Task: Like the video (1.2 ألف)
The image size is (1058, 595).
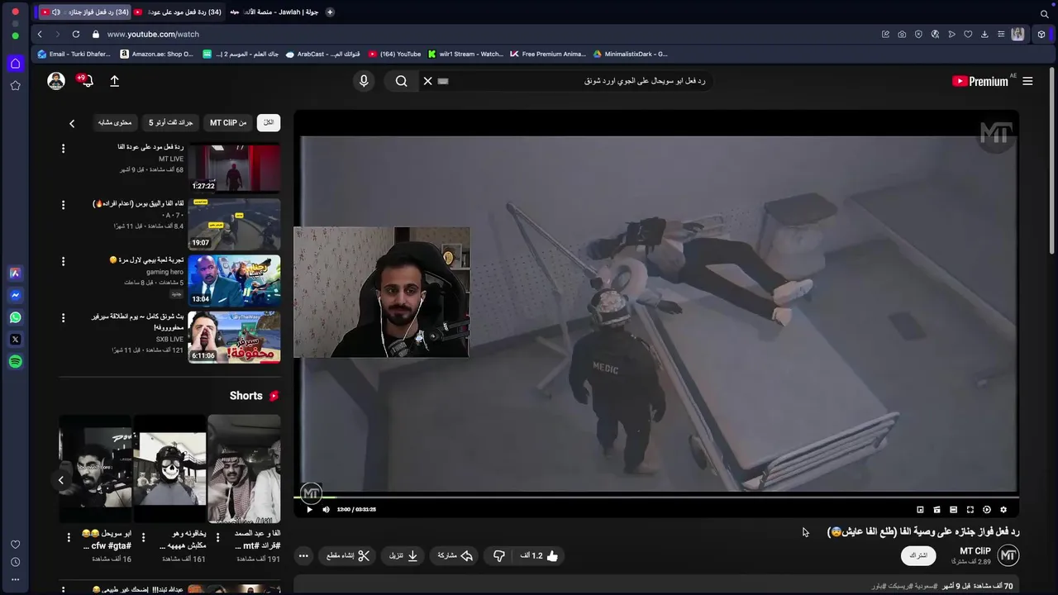Action: (x=539, y=555)
